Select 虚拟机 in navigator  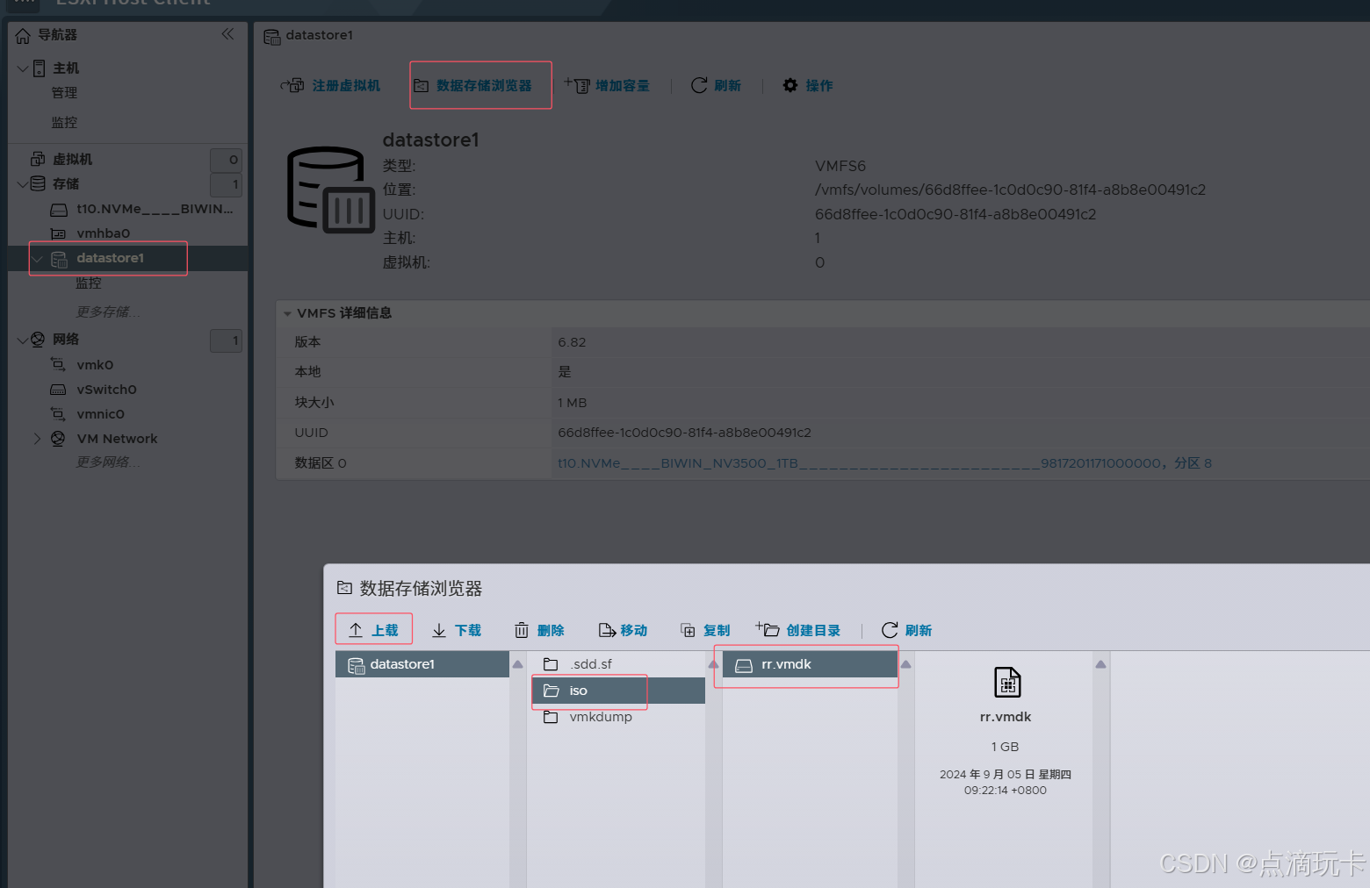coord(72,159)
